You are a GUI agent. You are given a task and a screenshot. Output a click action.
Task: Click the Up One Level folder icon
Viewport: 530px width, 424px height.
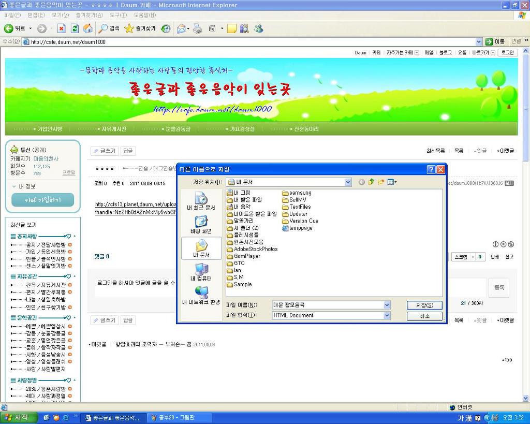pos(371,182)
